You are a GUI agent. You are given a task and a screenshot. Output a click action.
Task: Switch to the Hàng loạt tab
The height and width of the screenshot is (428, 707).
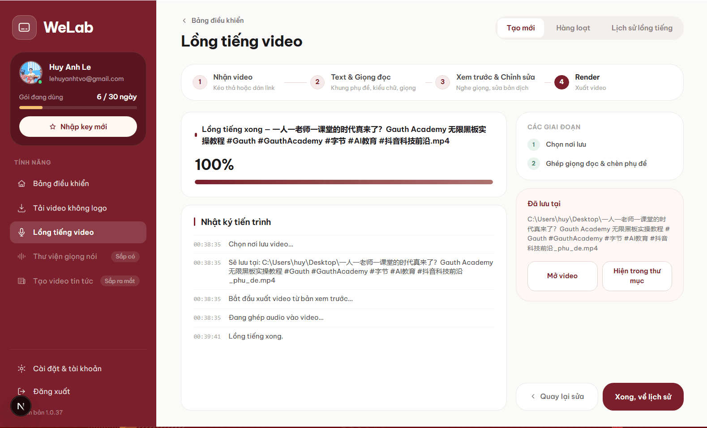[573, 28]
